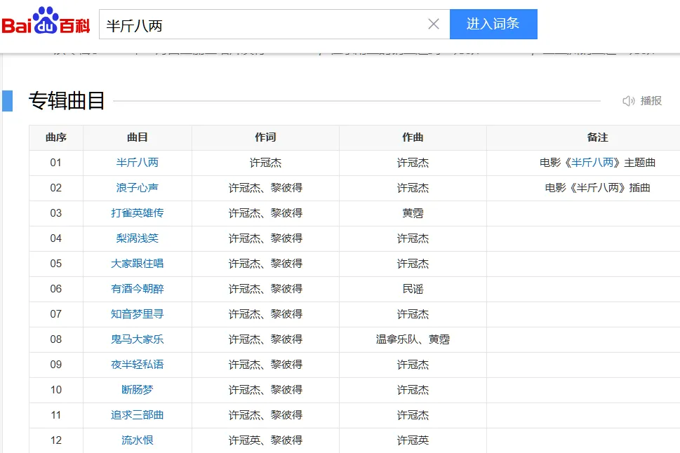
Task: Open the 流水恨 song link
Action: [x=138, y=440]
